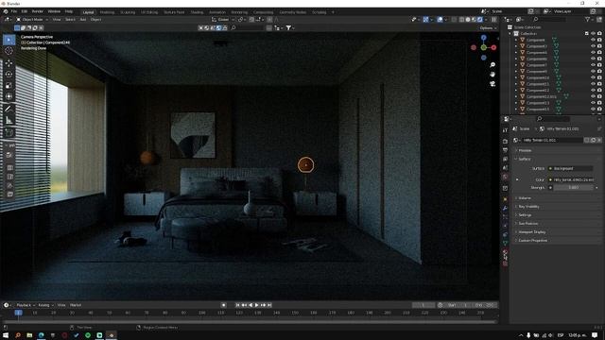Screen dimensions: 605x340
Task: Select the Select Box tool
Action: (9, 40)
